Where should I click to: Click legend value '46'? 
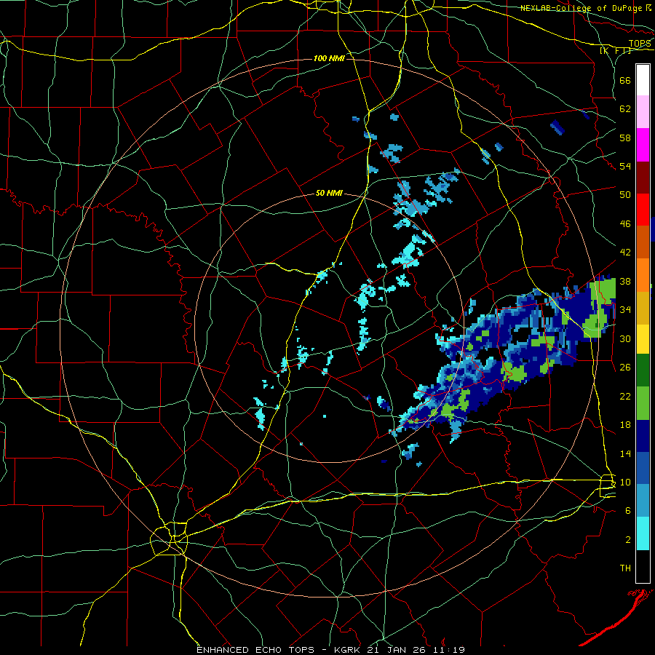(x=625, y=224)
